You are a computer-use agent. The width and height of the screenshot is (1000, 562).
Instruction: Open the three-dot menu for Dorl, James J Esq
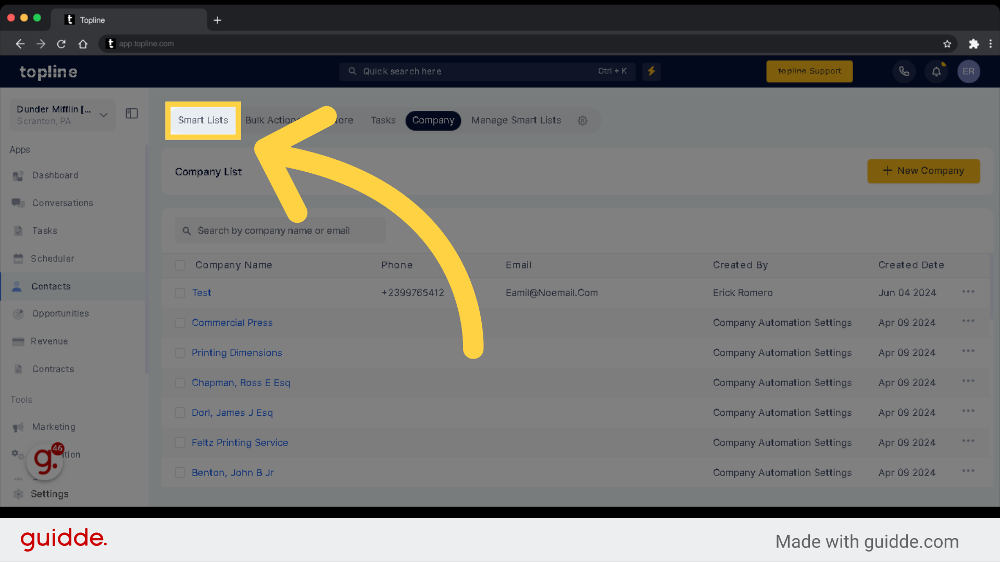click(x=968, y=411)
